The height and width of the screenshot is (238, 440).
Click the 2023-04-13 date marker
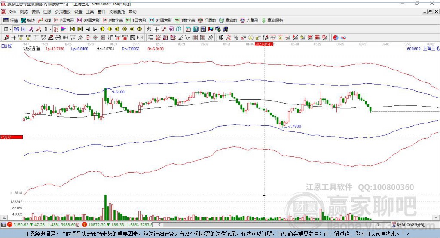tap(264, 44)
